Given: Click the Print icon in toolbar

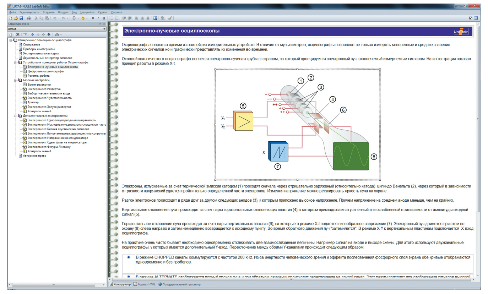Looking at the screenshot, I should [x=28, y=18].
